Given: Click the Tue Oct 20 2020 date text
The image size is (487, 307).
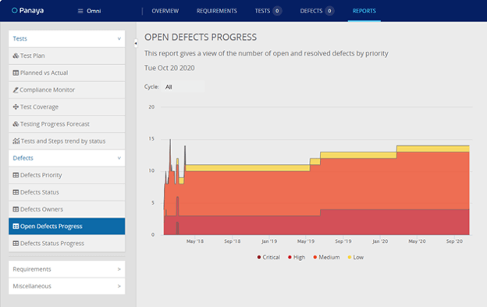Looking at the screenshot, I should pyautogui.click(x=169, y=68).
